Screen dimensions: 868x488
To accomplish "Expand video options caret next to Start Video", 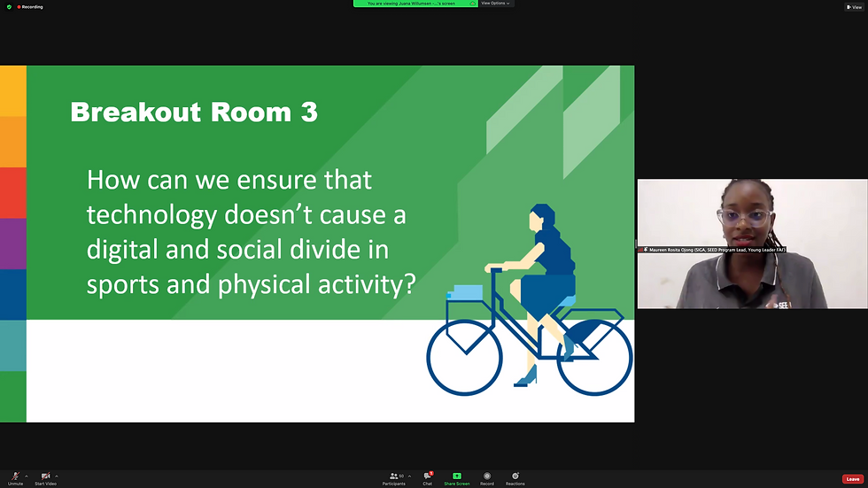I will pos(57,476).
